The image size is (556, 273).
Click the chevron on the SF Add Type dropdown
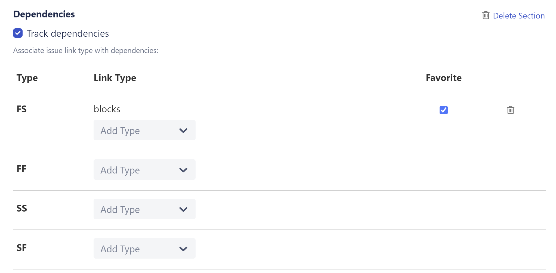183,249
